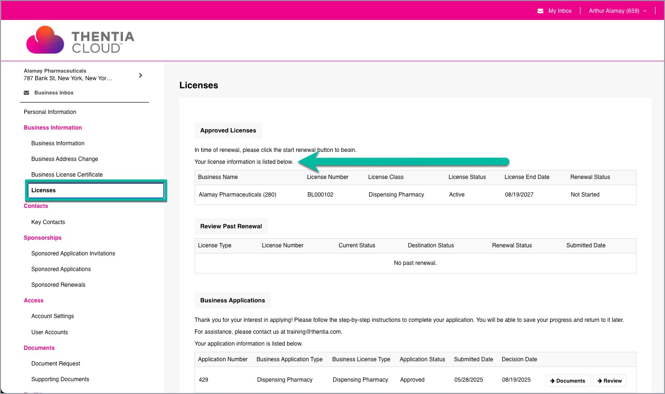Click the Active license status cell

coord(457,195)
